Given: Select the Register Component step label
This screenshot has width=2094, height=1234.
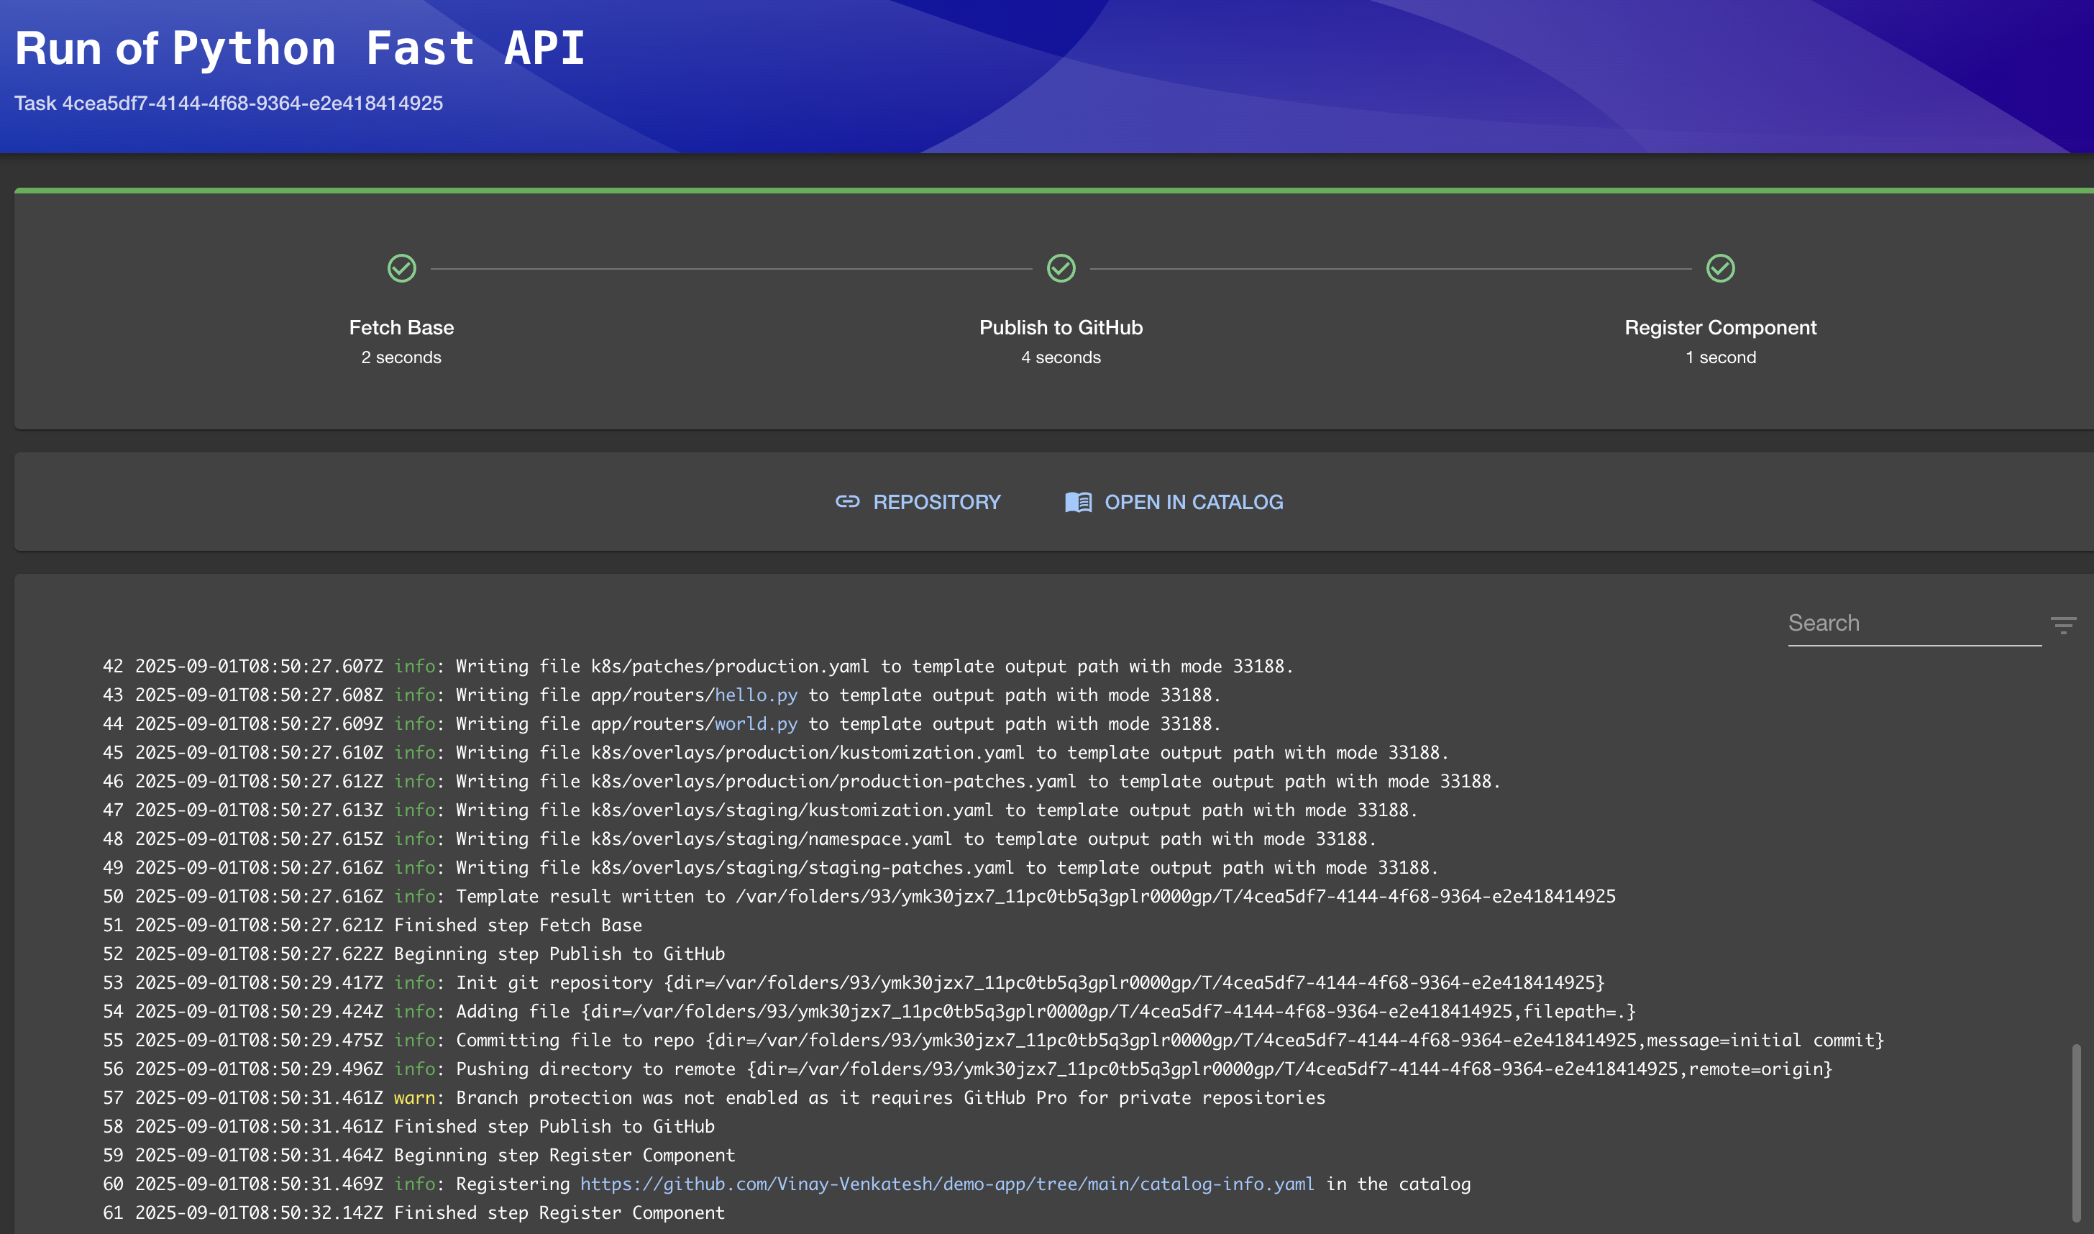Looking at the screenshot, I should (1720, 326).
